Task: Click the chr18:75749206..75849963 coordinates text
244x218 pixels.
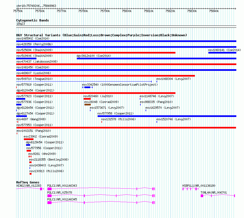Action: click(36, 6)
